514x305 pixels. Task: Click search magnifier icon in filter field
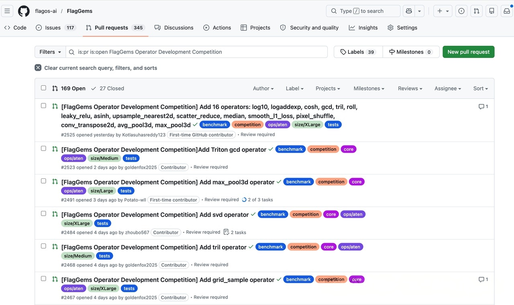71,52
